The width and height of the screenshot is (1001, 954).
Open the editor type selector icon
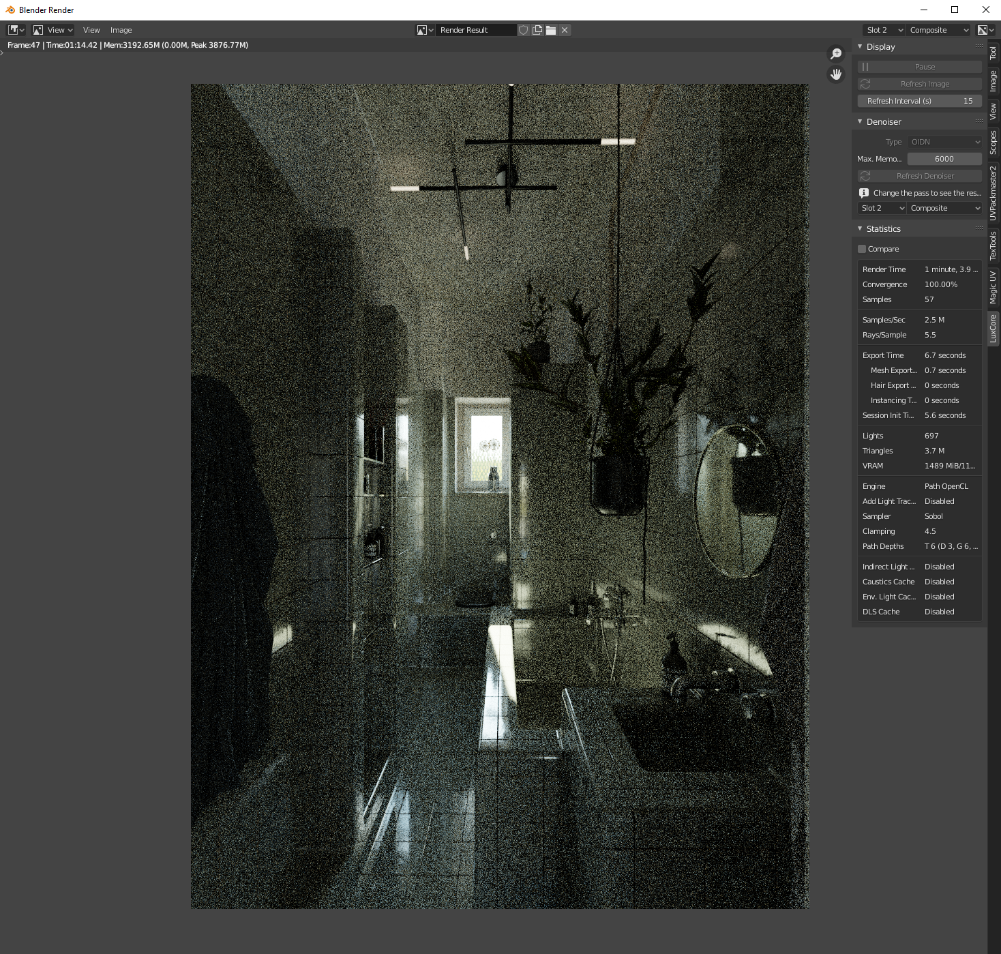click(16, 30)
